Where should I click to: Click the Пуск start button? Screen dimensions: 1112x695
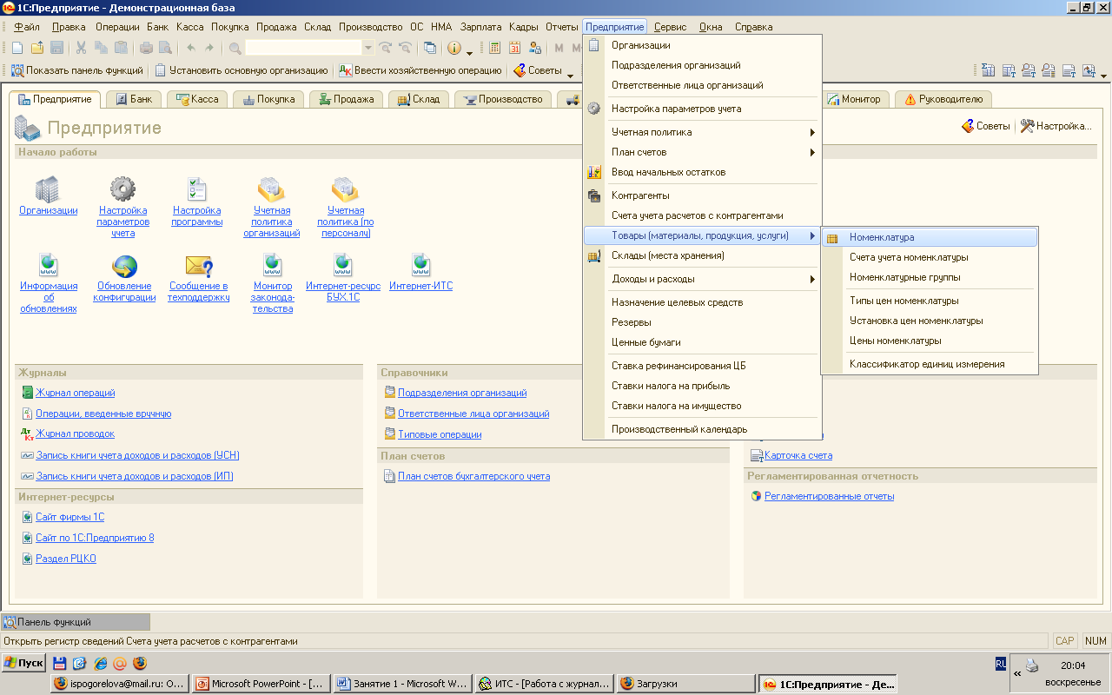point(24,663)
